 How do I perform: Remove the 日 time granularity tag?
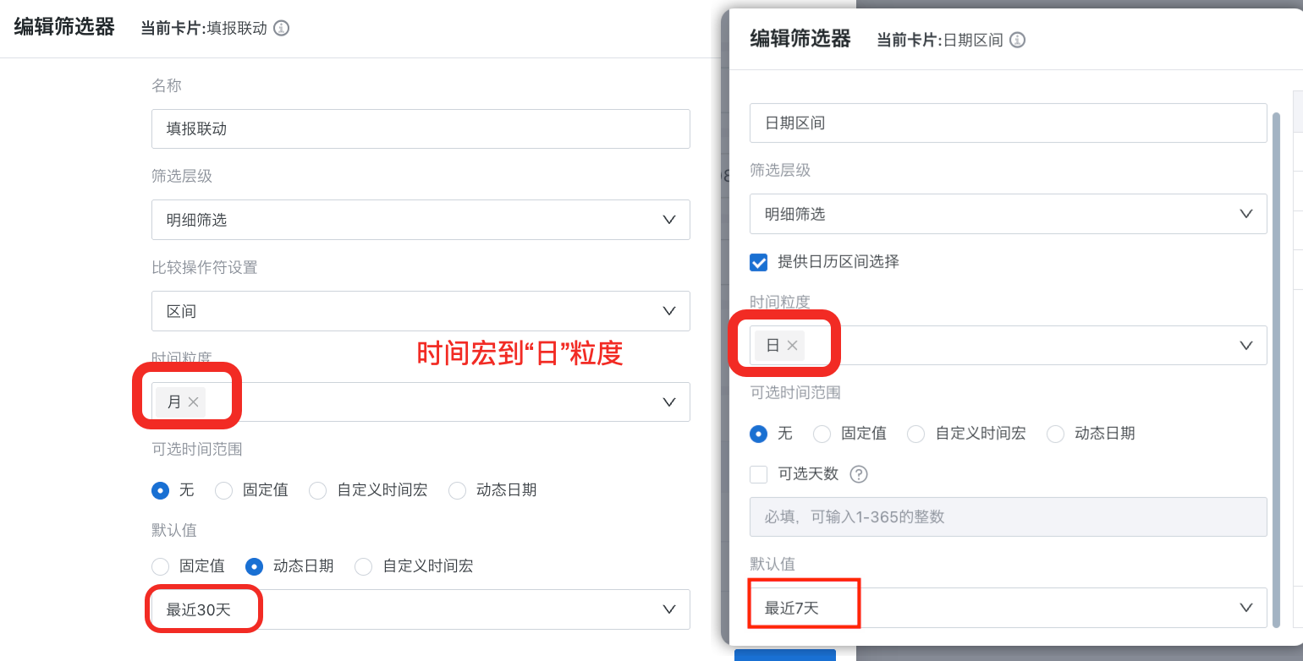pos(792,345)
